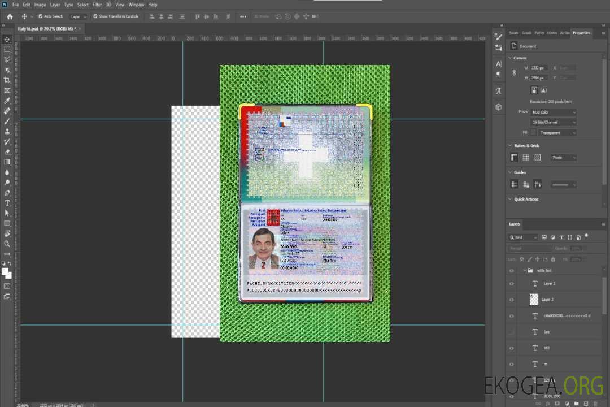This screenshot has width=610, height=407.
Task: Collapse the edita text layer group
Action: pyautogui.click(x=525, y=270)
